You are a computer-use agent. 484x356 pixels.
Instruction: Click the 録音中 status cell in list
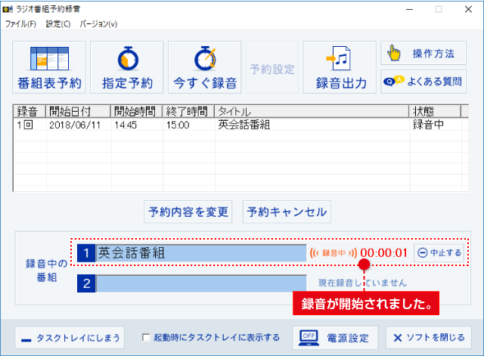click(x=428, y=125)
